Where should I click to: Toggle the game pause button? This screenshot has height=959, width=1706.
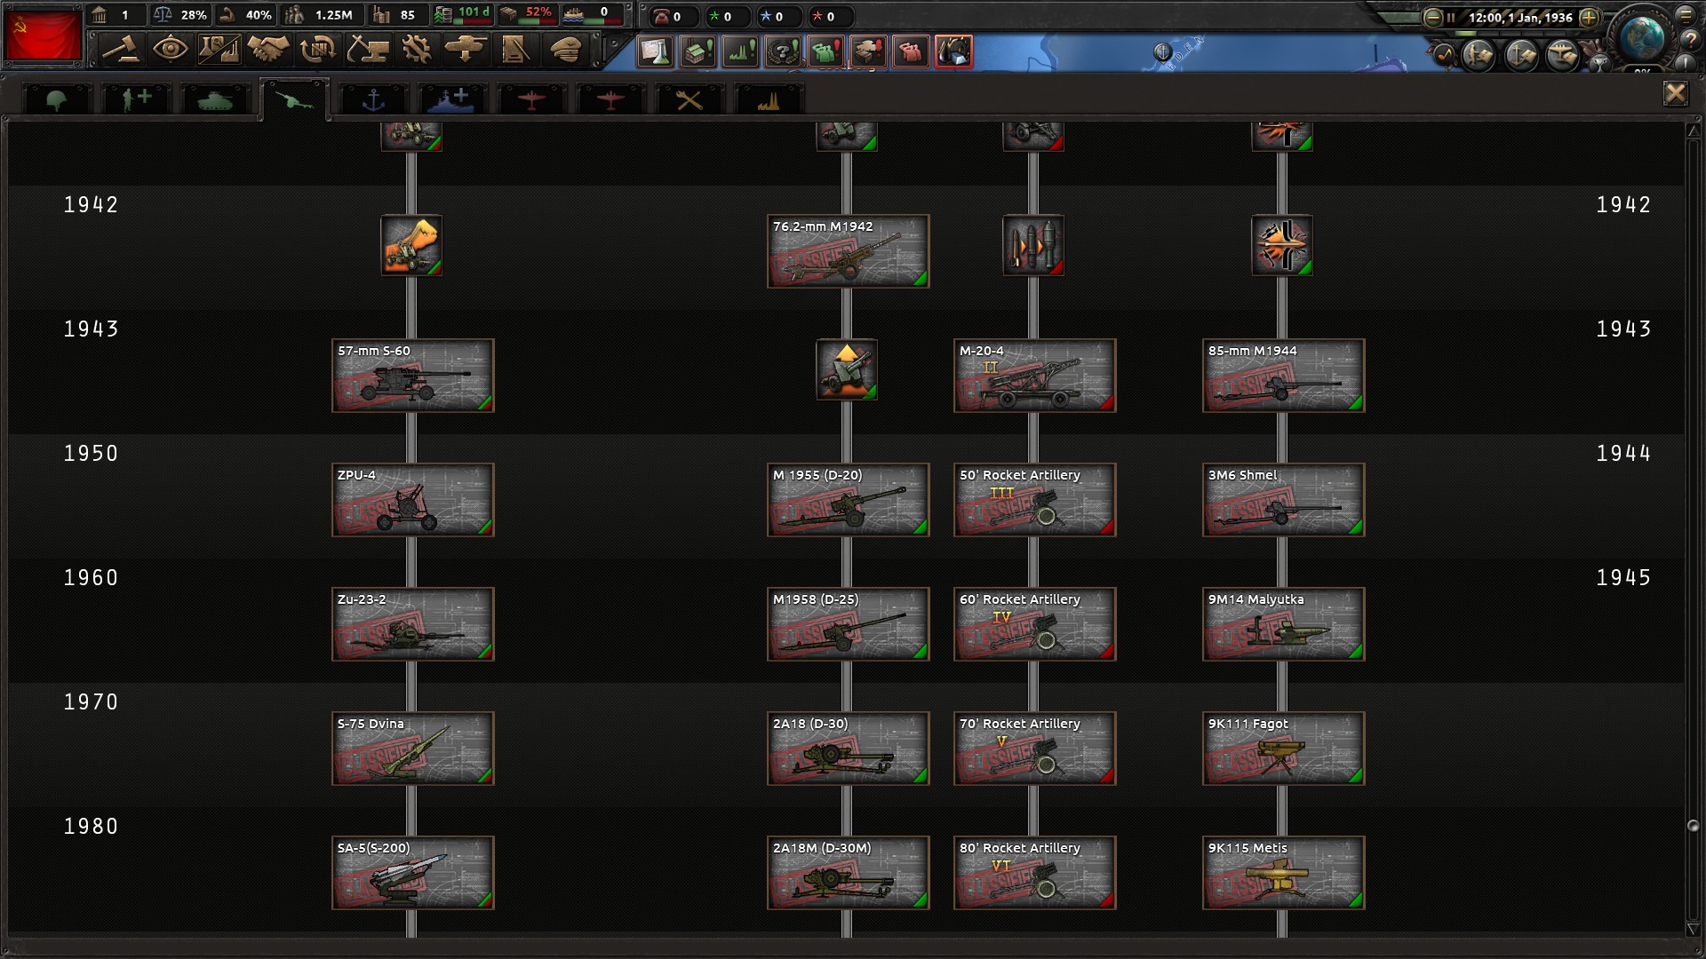pyautogui.click(x=1450, y=17)
